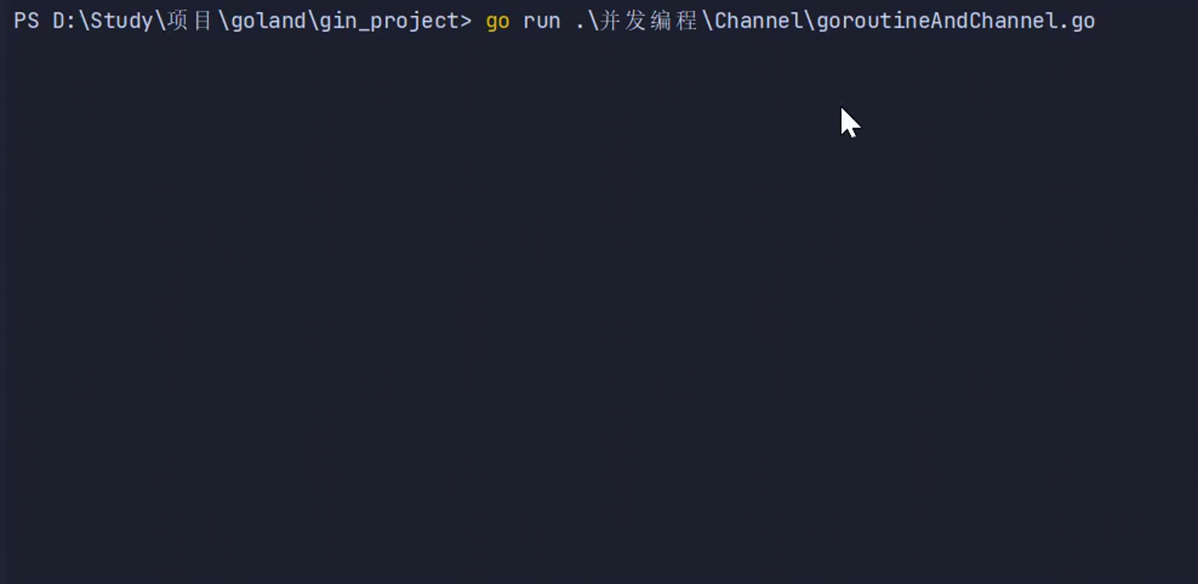
Task: Click the 编 character in the command
Action: tap(661, 21)
